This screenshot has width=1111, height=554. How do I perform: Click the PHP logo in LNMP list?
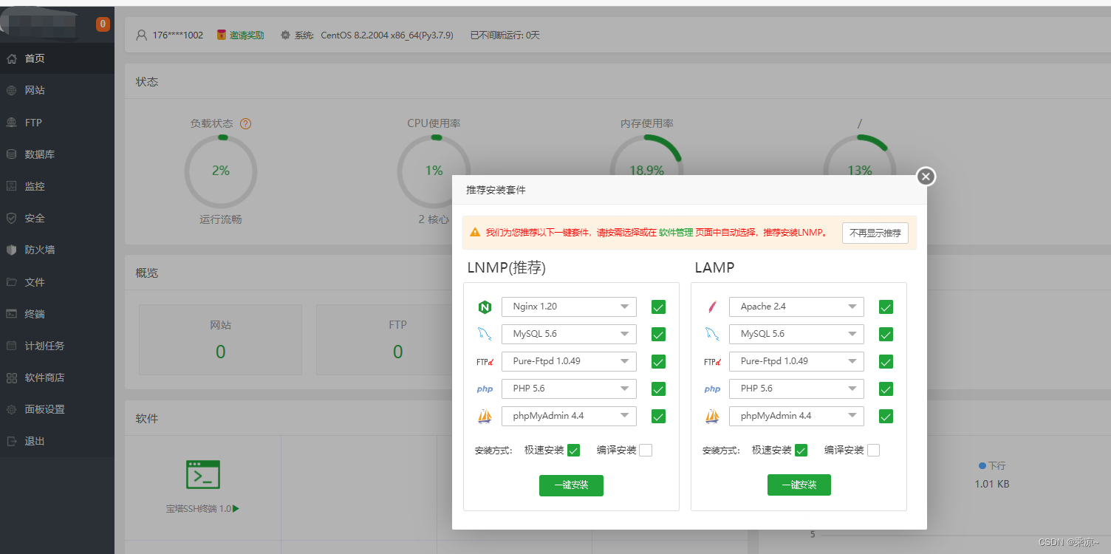(485, 389)
